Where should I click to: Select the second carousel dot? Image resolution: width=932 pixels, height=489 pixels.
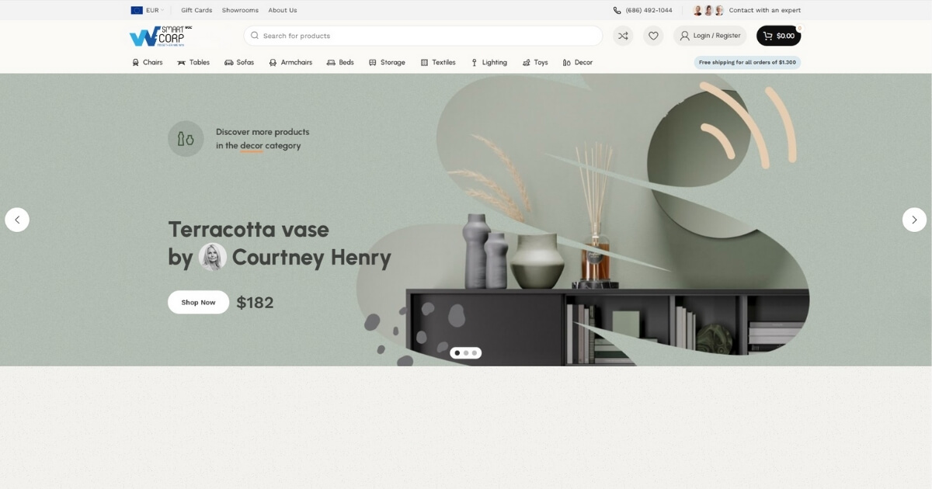click(x=466, y=353)
